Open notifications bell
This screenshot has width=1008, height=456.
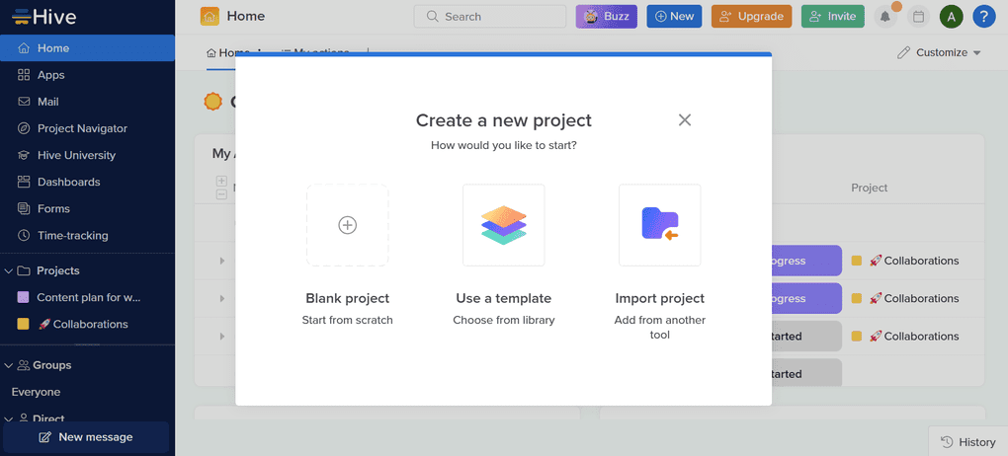(x=885, y=17)
